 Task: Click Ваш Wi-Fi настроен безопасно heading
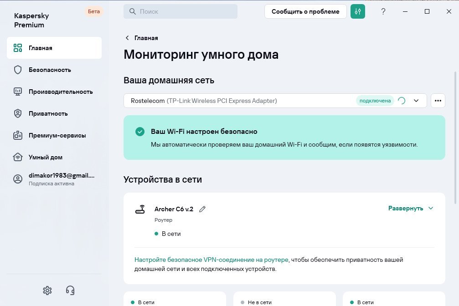click(204, 131)
